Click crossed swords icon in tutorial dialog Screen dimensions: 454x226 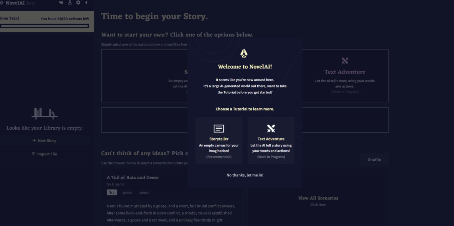[271, 129]
